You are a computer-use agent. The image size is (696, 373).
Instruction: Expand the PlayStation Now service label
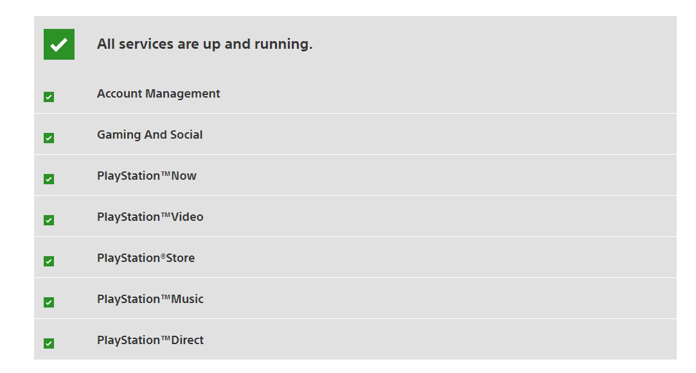coord(147,176)
